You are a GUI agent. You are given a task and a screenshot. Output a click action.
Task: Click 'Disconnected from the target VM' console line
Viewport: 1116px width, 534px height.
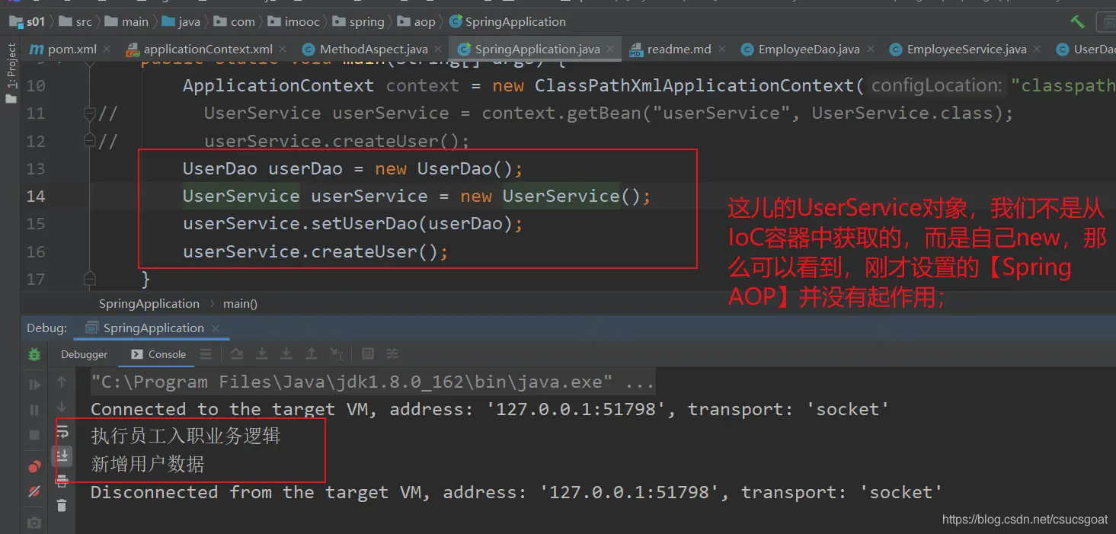click(x=516, y=492)
